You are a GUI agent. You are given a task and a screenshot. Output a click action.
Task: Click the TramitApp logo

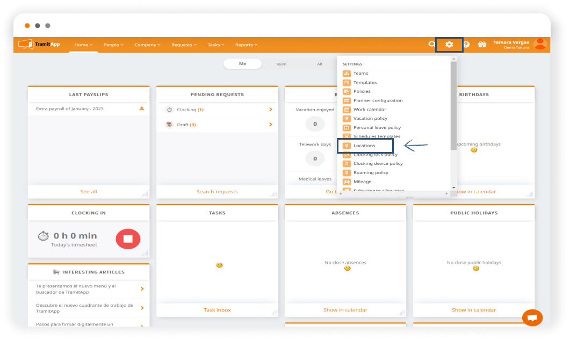pyautogui.click(x=39, y=45)
